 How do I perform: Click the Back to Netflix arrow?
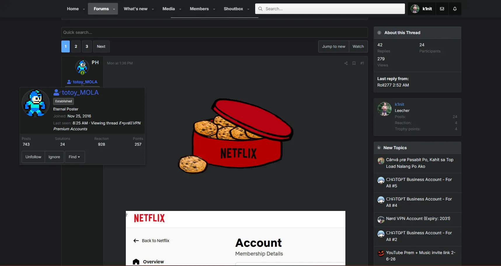pyautogui.click(x=136, y=241)
